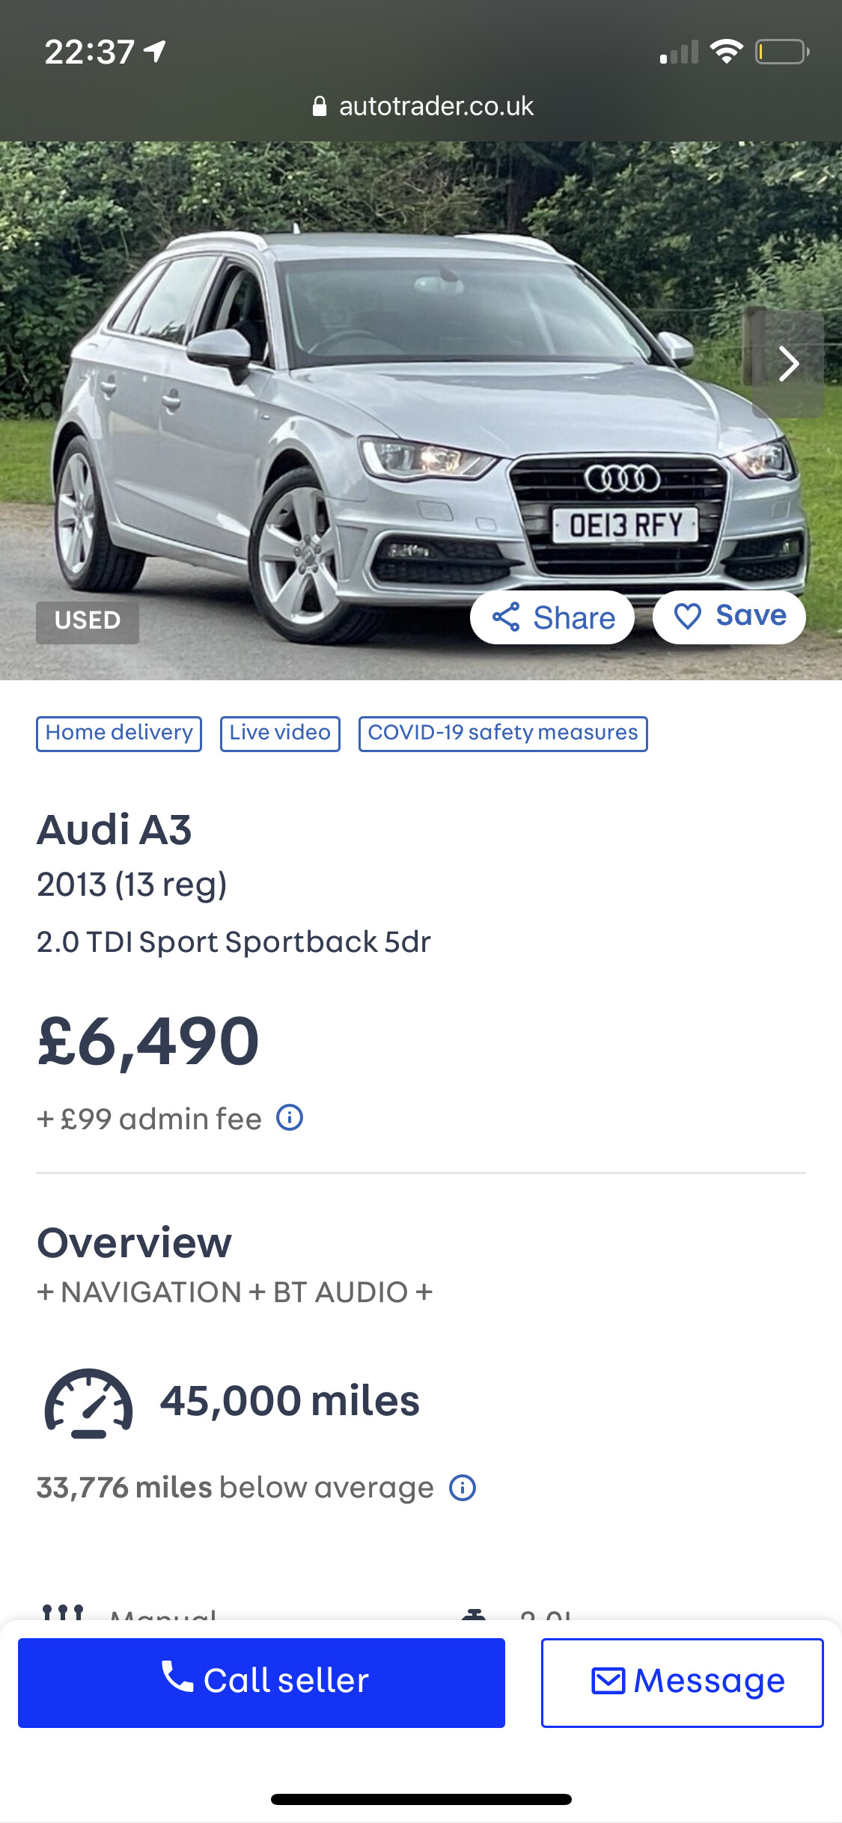Tap the Wi-Fi status icon
Screen dimensions: 842x1823
(x=725, y=52)
